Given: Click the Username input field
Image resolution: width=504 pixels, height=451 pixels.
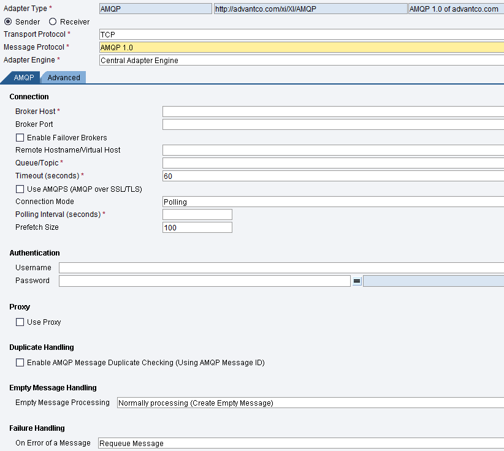Looking at the screenshot, I should click(281, 268).
